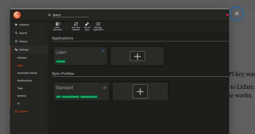Open the Notifications settings
Screen dimensions: 255x134
[25, 80]
